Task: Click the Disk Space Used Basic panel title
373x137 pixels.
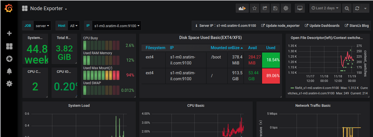Action: [211, 38]
